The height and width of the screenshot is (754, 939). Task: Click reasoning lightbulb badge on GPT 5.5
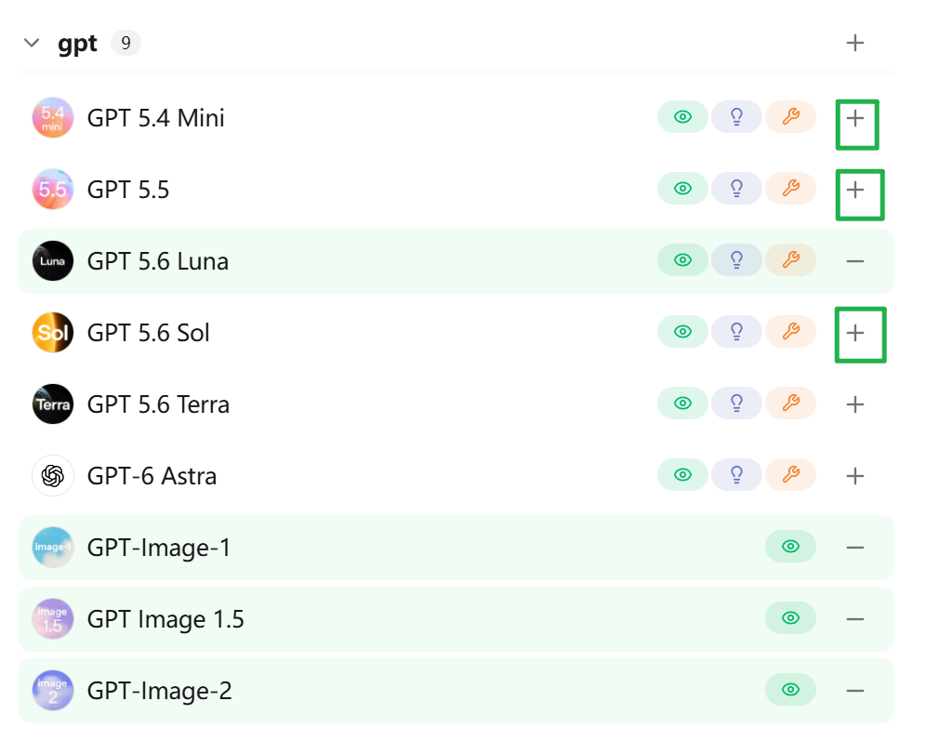736,189
